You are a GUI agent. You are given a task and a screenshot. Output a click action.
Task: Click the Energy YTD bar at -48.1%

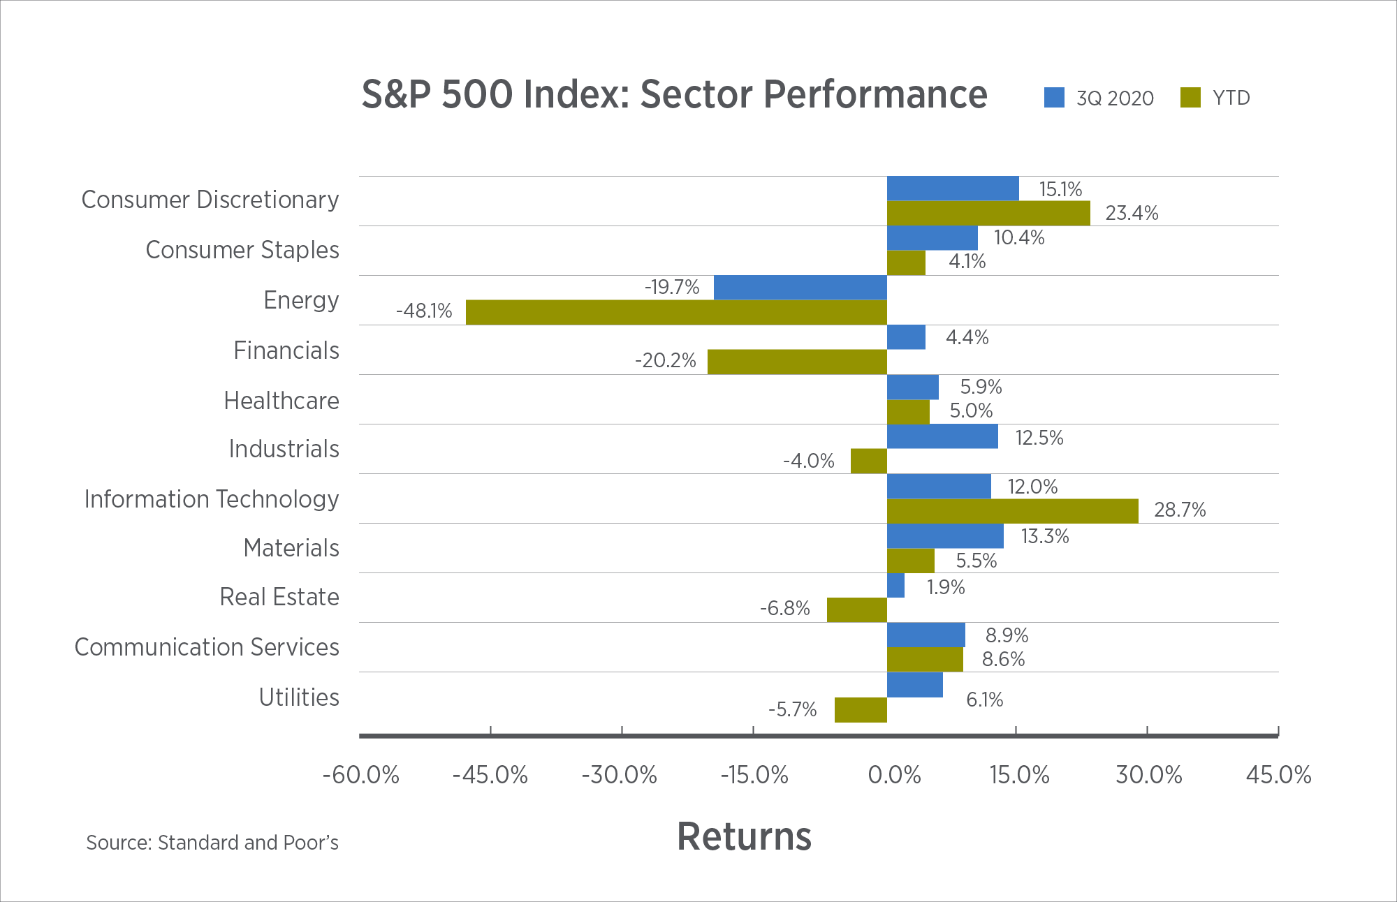(x=676, y=312)
